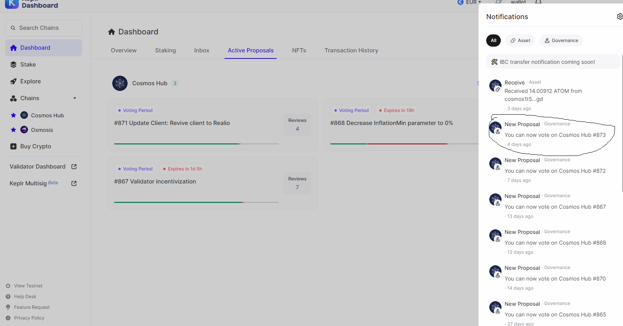Go to the Transaction History tab
This screenshot has width=623, height=326.
tap(351, 50)
